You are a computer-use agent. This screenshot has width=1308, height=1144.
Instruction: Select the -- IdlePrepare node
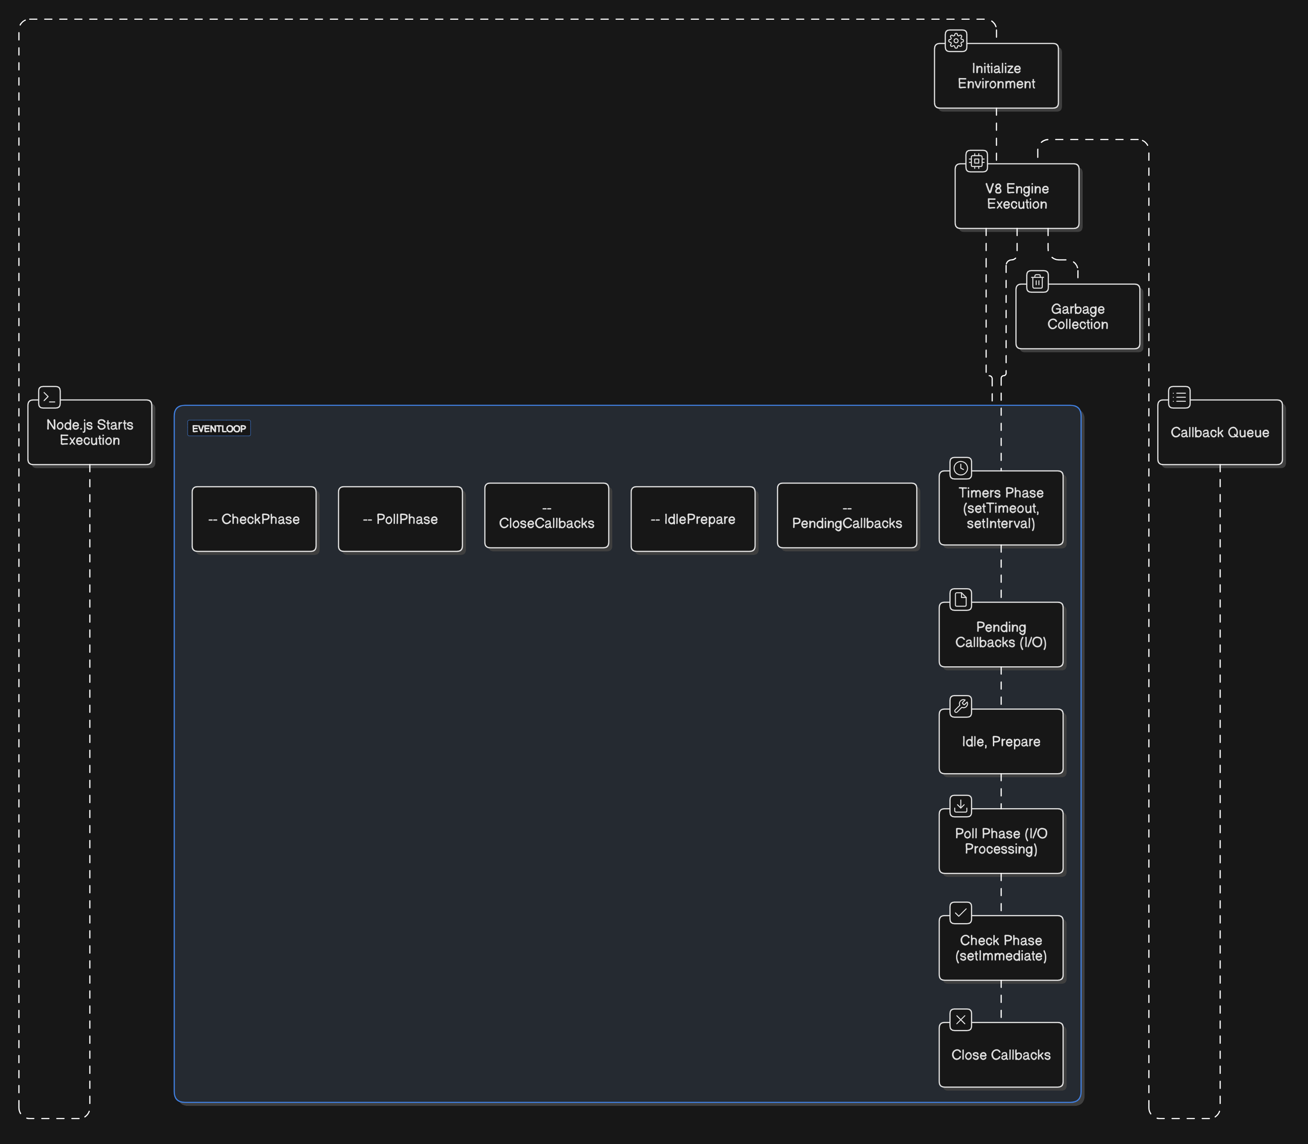click(693, 519)
